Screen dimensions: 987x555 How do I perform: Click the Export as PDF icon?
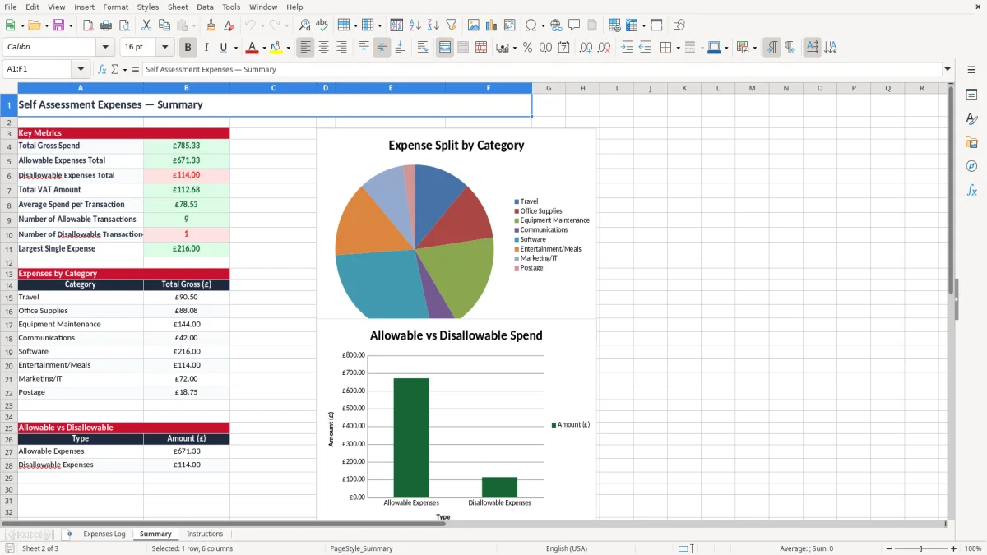tap(88, 25)
